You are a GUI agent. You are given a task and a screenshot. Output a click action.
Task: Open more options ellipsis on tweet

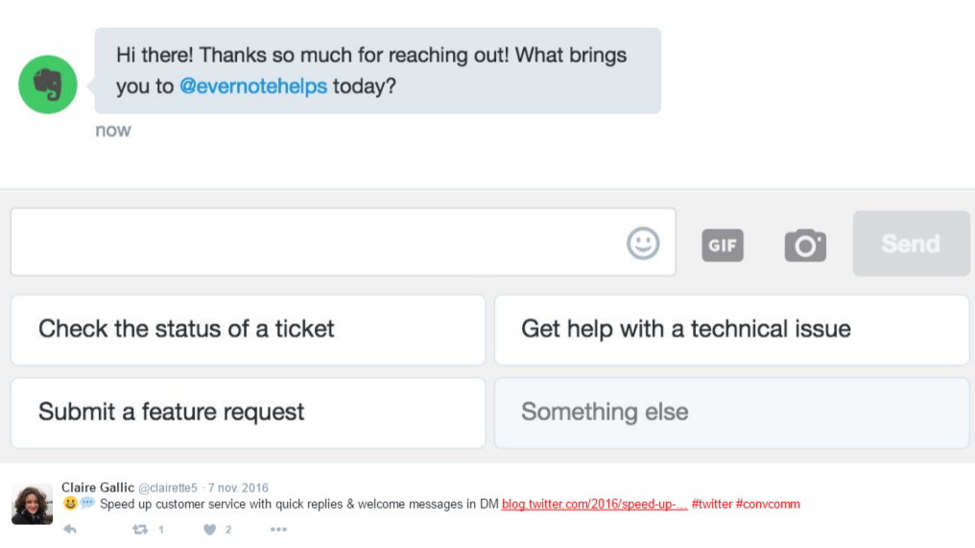tap(278, 529)
